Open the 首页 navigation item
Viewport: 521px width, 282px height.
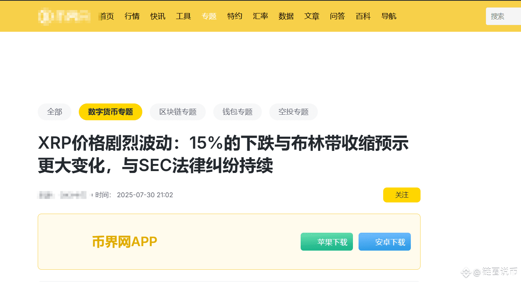coord(106,16)
